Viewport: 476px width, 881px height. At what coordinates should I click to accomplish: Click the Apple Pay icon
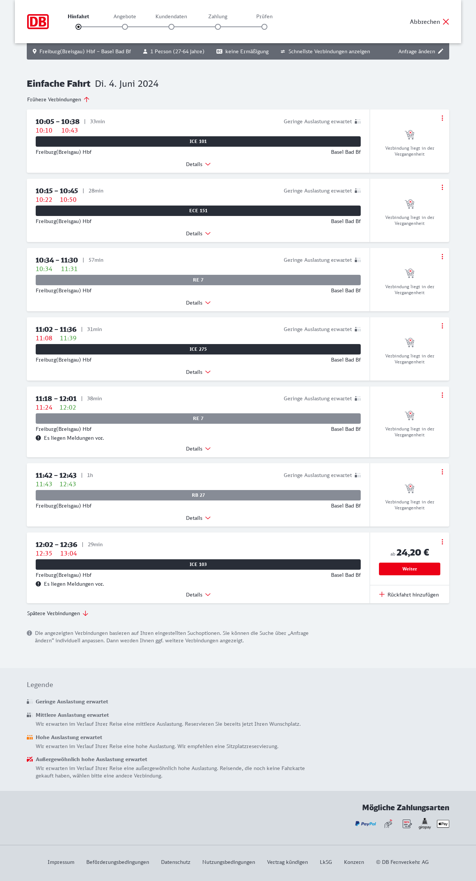pyautogui.click(x=443, y=824)
